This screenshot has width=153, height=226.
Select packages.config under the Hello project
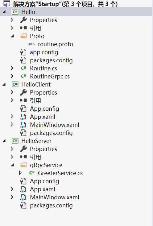51,60
